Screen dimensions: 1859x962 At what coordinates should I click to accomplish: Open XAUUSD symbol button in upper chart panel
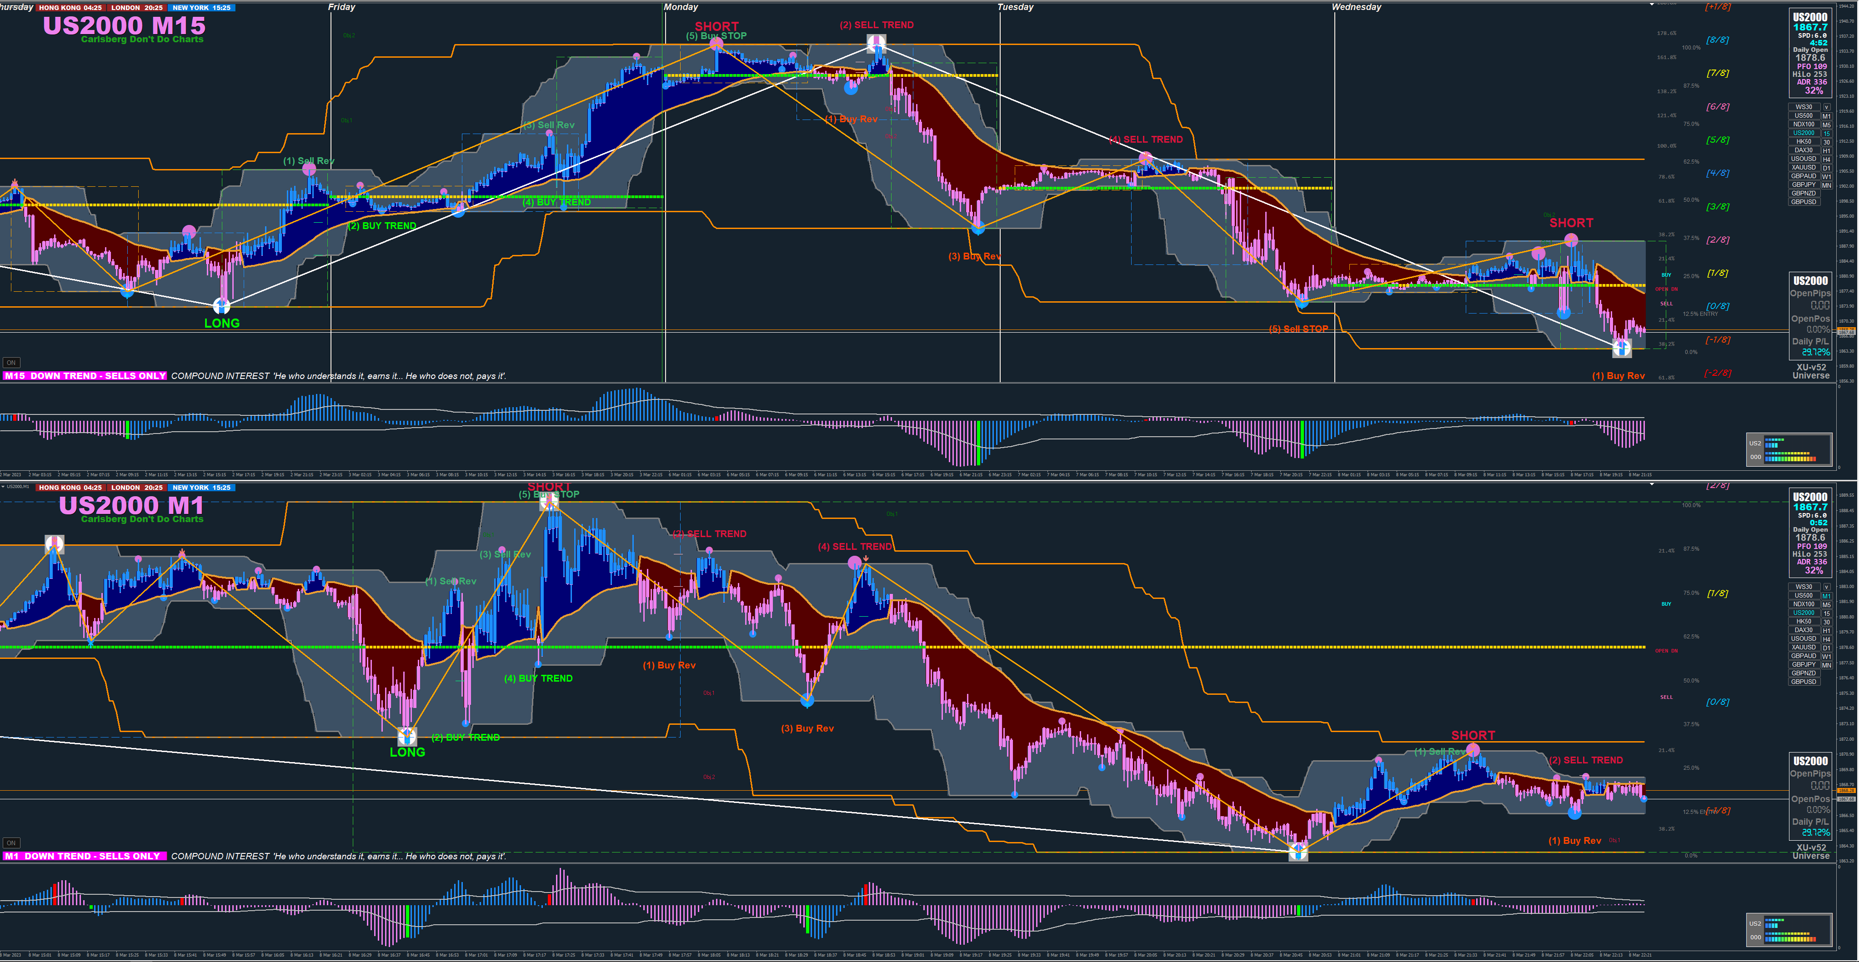(x=1804, y=167)
